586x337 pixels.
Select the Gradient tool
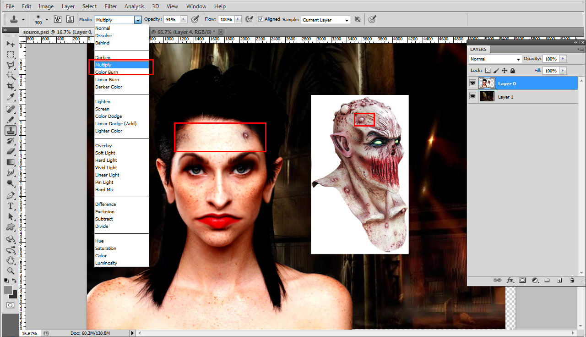(x=11, y=162)
